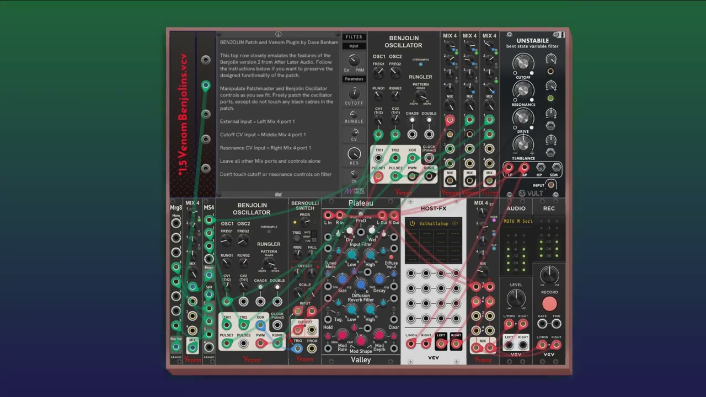Click the Unstabile LP output jack

(x=509, y=167)
